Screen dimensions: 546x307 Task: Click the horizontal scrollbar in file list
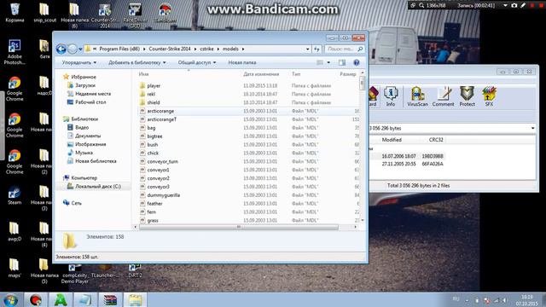[x=239, y=227]
